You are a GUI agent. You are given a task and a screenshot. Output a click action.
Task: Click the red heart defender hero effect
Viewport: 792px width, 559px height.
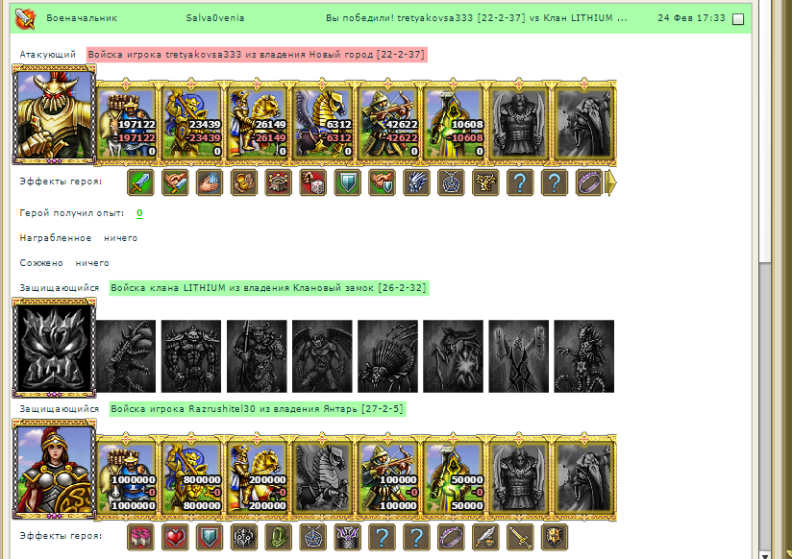[x=175, y=537]
